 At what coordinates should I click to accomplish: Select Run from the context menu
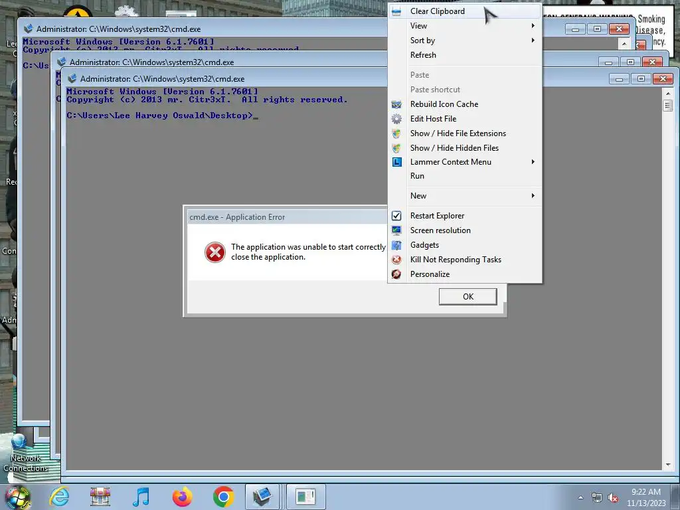coord(465,176)
